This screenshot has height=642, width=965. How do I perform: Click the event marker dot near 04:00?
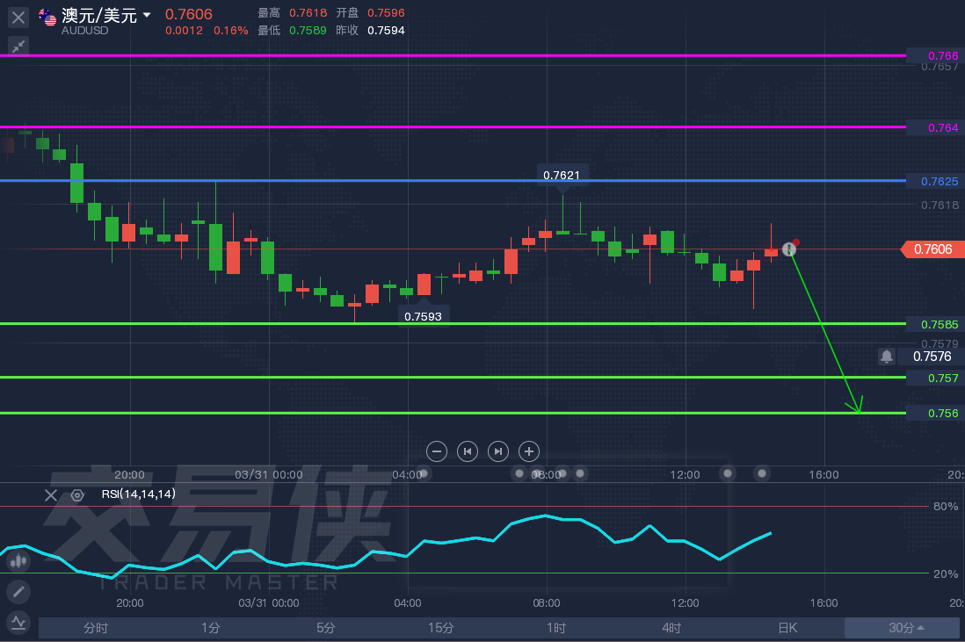424,473
